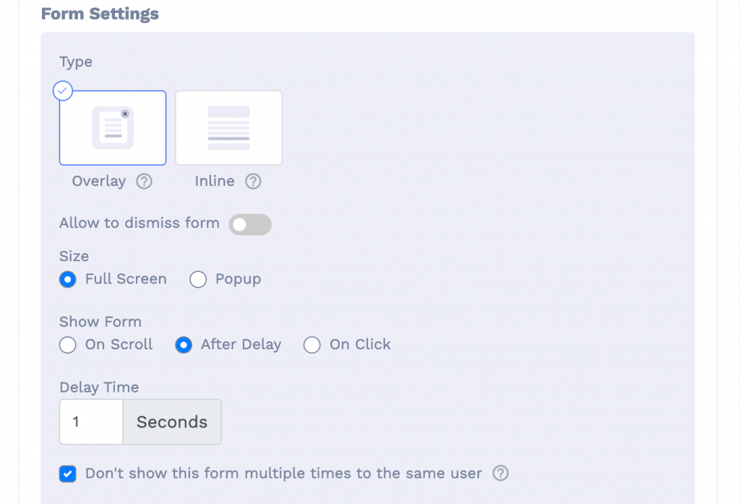740x504 pixels.
Task: Click the help icon next to Inline
Action: (x=253, y=181)
